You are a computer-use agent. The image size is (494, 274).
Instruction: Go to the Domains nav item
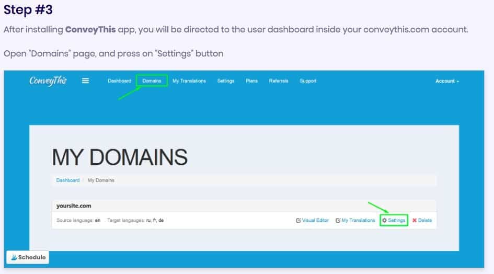[152, 81]
